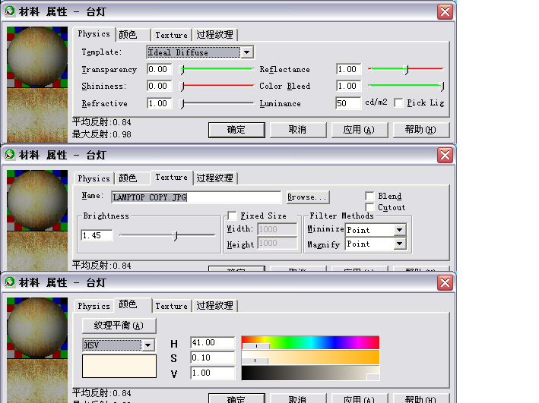Click material sphere preview in middle dialog
Viewport: 539px width, 403px height.
(37, 200)
